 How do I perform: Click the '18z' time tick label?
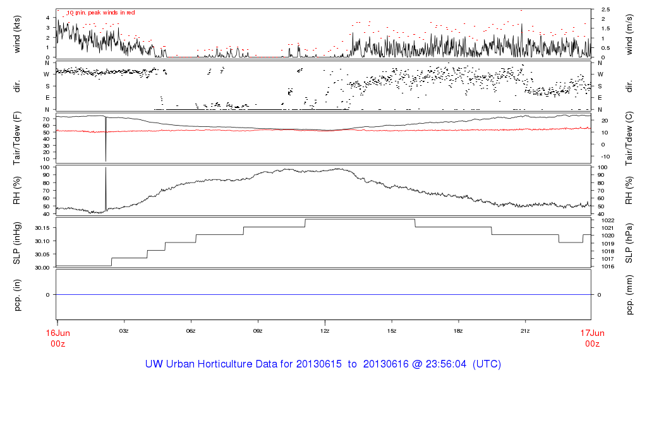coord(458,331)
